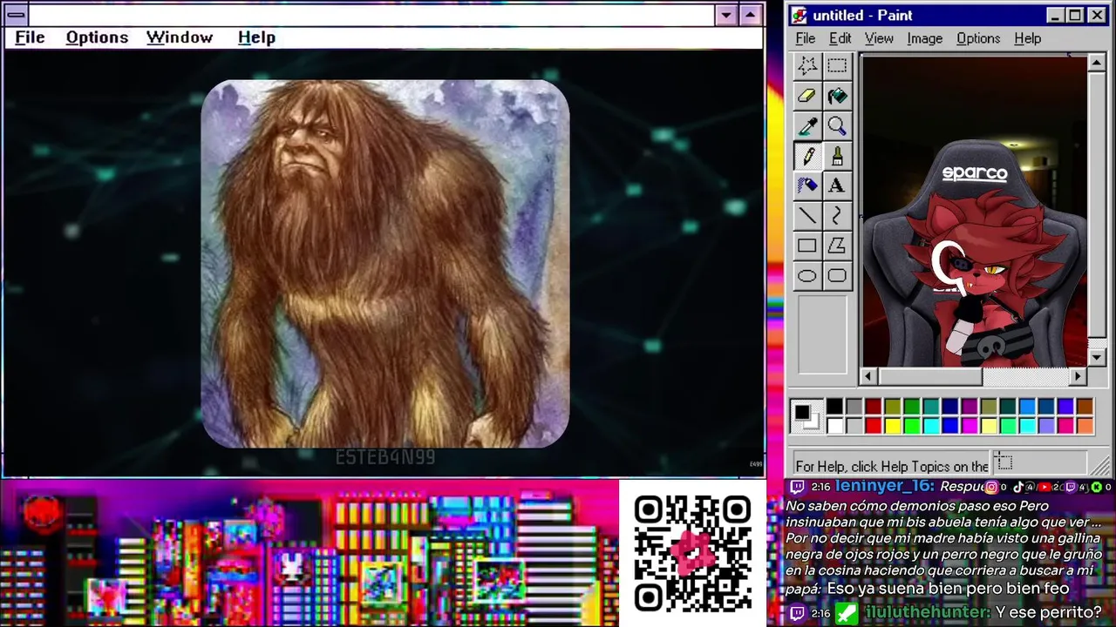Screen dimensions: 1116x627
Task: Open the Help menu in Paint
Action: pyautogui.click(x=1028, y=38)
